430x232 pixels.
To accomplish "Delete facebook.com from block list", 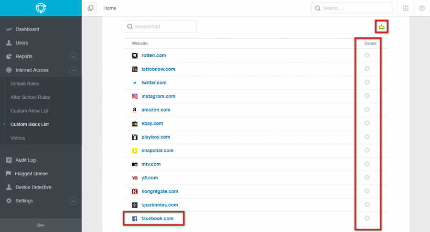I will pyautogui.click(x=367, y=218).
